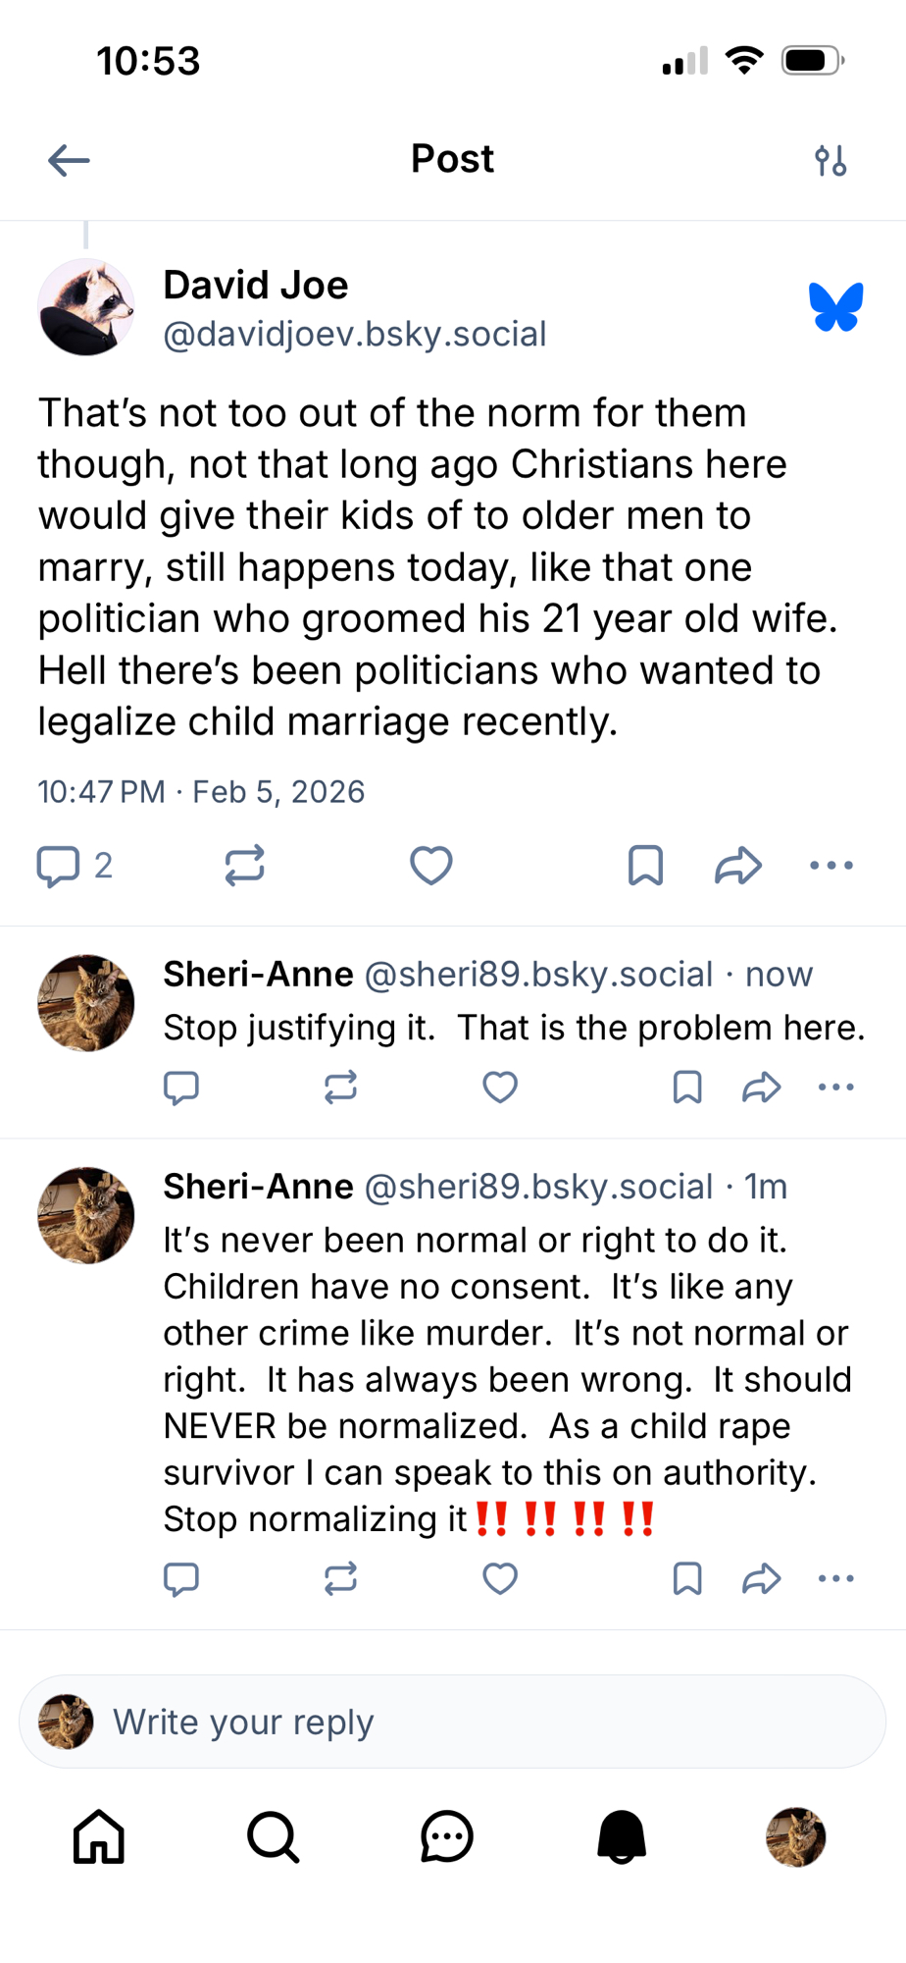Image resolution: width=906 pixels, height=1963 pixels.
Task: Like David Joe's post
Action: point(430,866)
